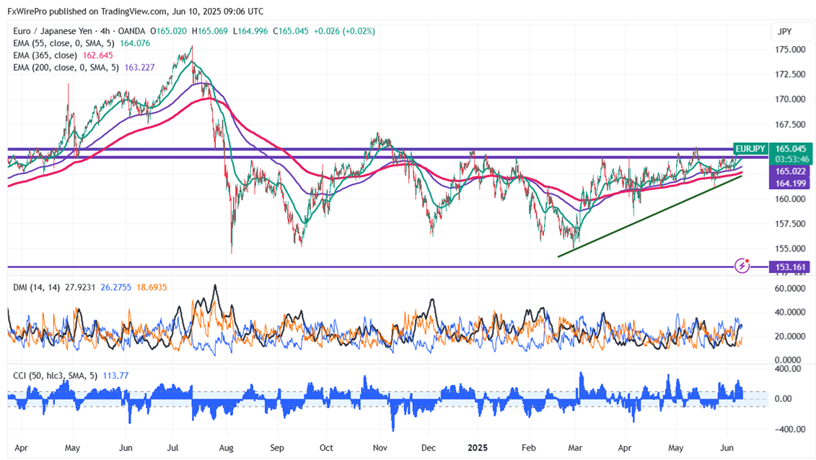Click the Aug label on time axis
Screen dimensions: 816x460
coord(227,448)
